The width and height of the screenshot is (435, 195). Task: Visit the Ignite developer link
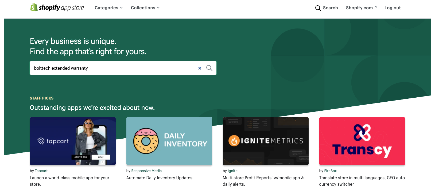[x=232, y=171]
